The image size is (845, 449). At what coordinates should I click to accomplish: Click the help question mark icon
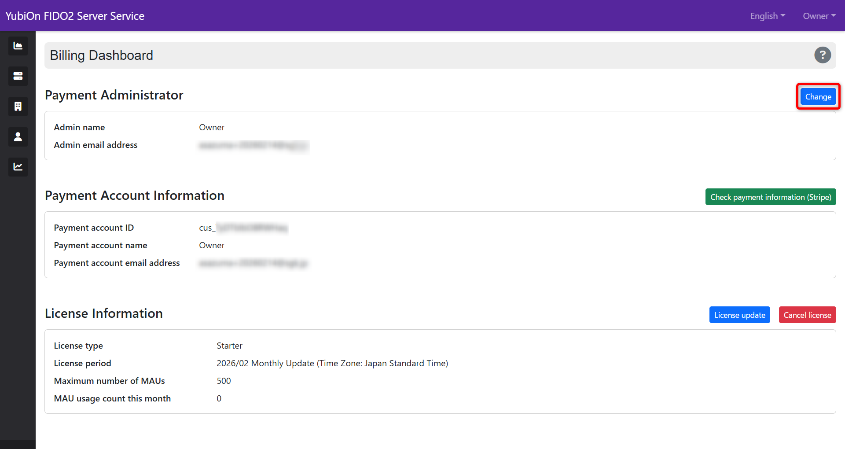tap(822, 55)
